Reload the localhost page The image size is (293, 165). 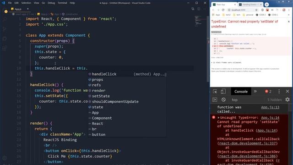[x=223, y=10]
